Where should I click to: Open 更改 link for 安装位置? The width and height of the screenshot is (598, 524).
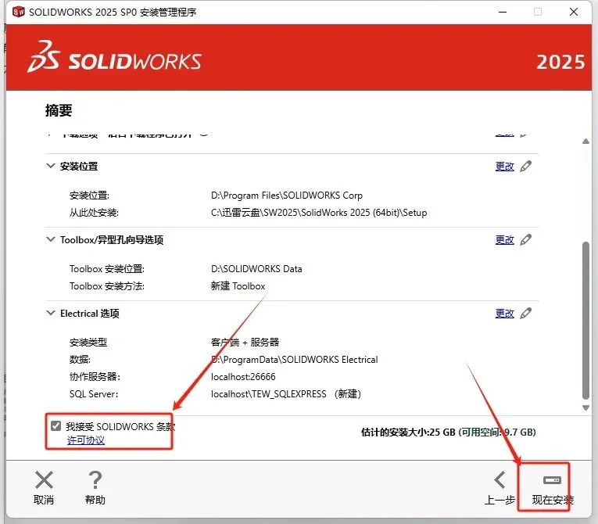(x=504, y=167)
